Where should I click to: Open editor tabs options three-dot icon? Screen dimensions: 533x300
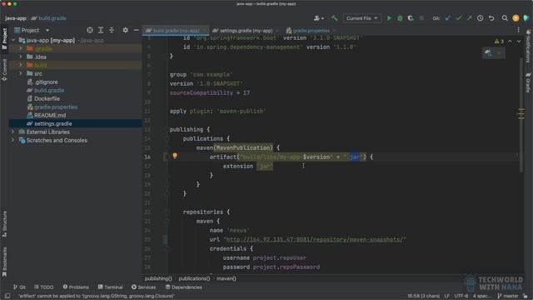click(518, 30)
